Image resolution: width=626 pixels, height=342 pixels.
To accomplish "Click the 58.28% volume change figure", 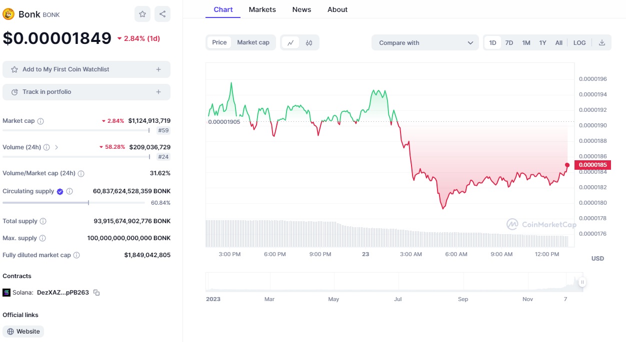I will point(111,147).
